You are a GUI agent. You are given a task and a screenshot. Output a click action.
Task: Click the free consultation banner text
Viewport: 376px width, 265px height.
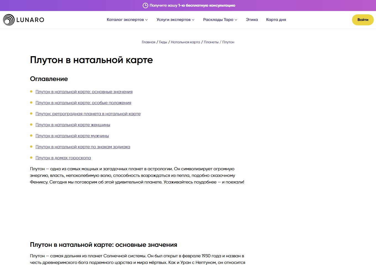pos(192,6)
